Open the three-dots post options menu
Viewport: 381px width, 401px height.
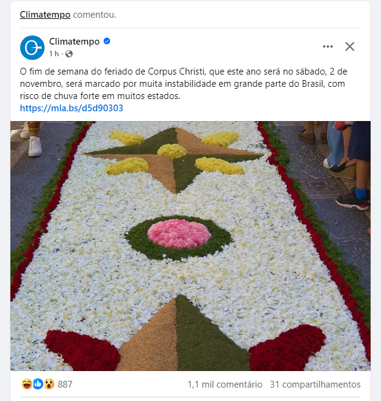[x=328, y=46]
